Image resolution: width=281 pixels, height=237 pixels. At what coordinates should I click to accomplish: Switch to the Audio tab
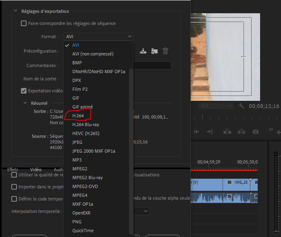(59, 170)
